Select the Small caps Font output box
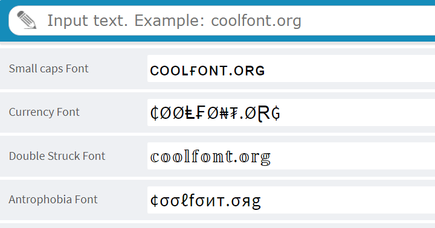This screenshot has height=228, width=435. tap(291, 68)
